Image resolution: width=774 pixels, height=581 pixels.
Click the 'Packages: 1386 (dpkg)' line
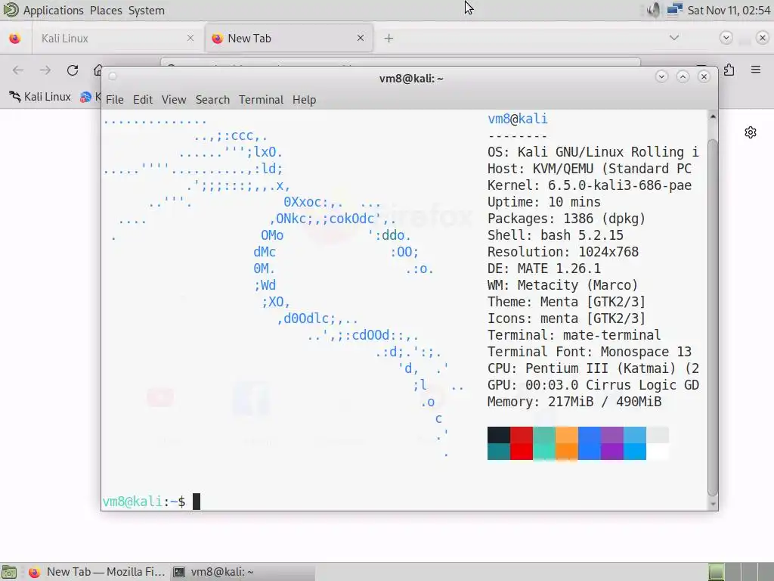[x=566, y=219]
